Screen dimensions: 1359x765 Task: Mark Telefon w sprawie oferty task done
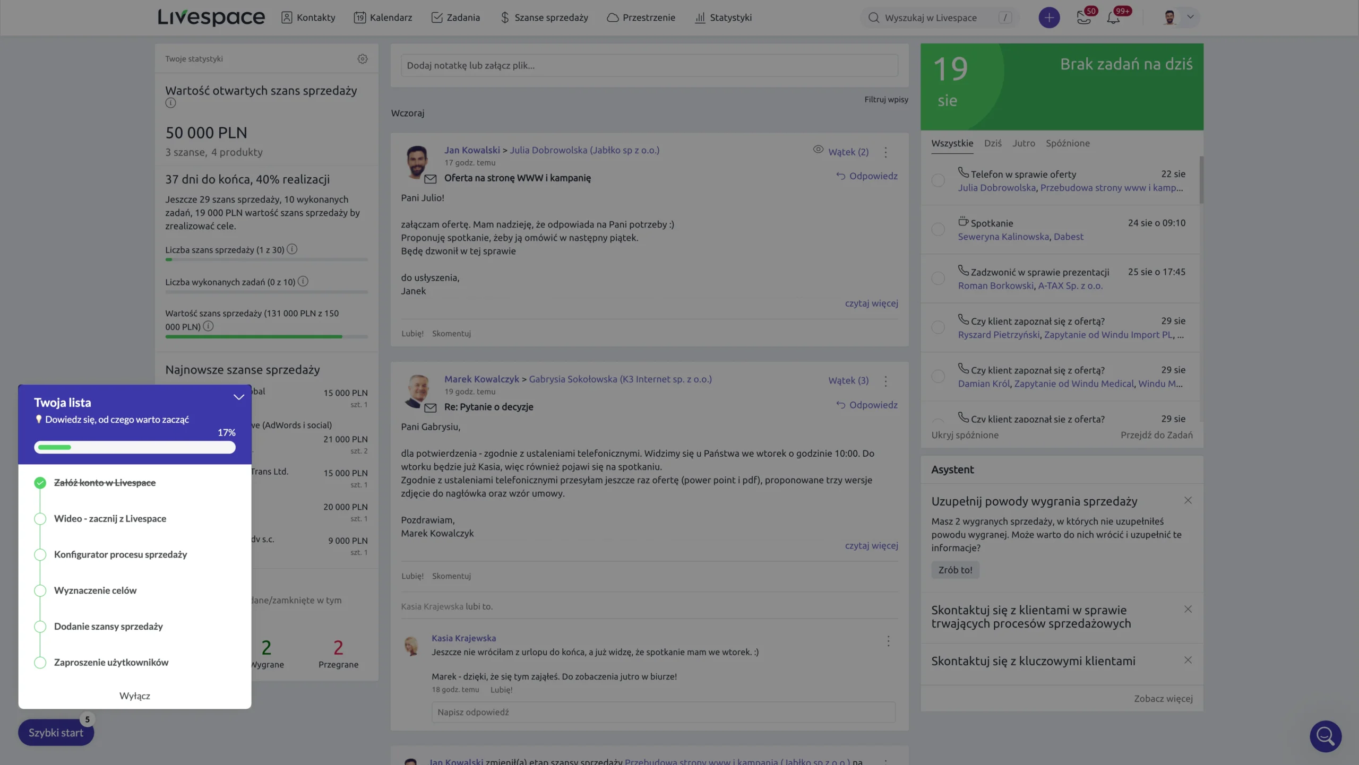pyautogui.click(x=938, y=180)
